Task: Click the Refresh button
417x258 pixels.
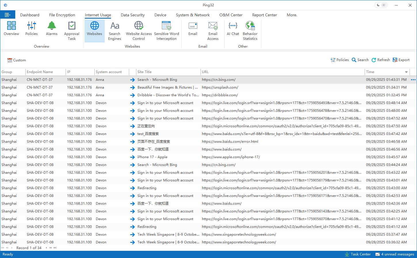Action: 381,60
